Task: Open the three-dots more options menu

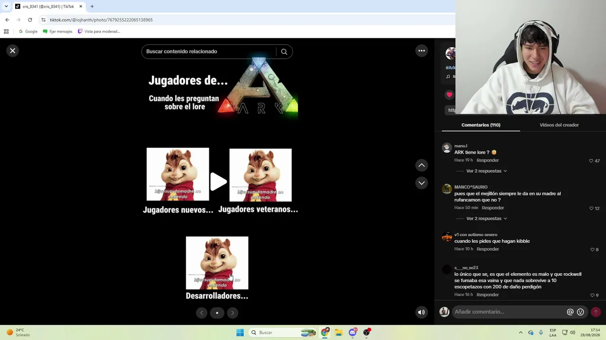Action: tap(421, 51)
